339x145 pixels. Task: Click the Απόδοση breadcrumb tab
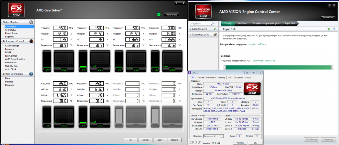242,23
